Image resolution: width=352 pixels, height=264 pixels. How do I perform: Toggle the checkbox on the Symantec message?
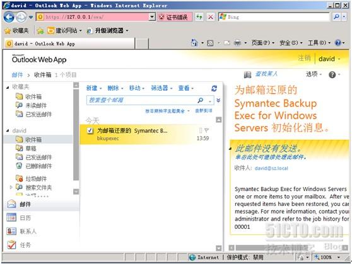click(90, 130)
